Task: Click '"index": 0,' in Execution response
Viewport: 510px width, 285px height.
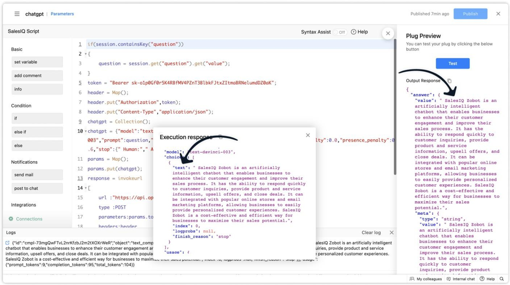Action: click(x=187, y=226)
